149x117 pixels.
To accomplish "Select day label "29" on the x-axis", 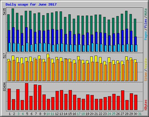I will tap(131, 114).
